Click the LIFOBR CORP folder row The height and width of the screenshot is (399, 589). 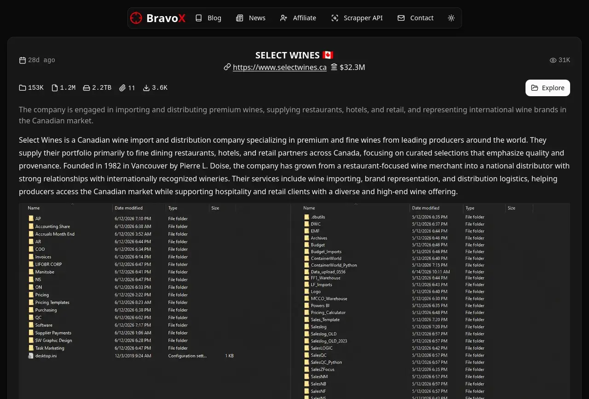(131, 264)
